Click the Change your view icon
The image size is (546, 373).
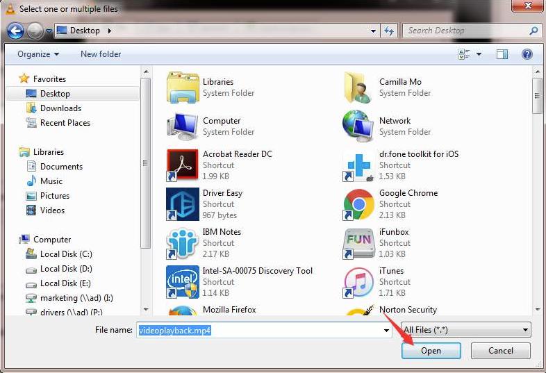[x=464, y=54]
